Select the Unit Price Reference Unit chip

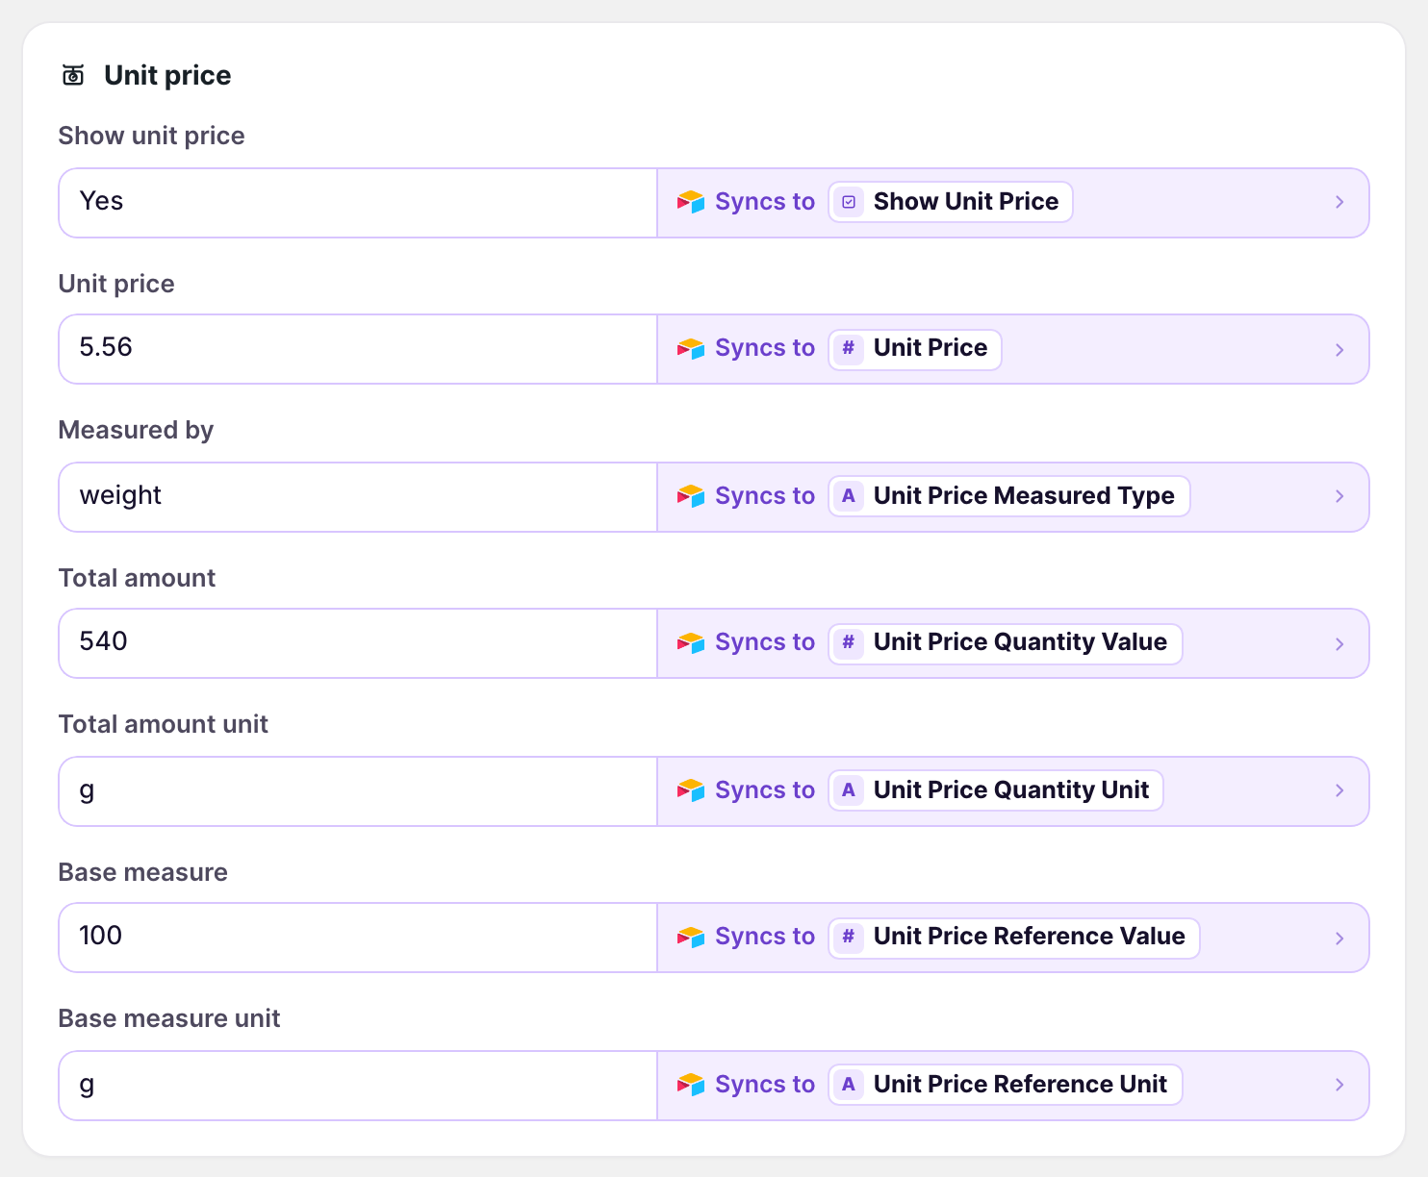(x=1006, y=1085)
